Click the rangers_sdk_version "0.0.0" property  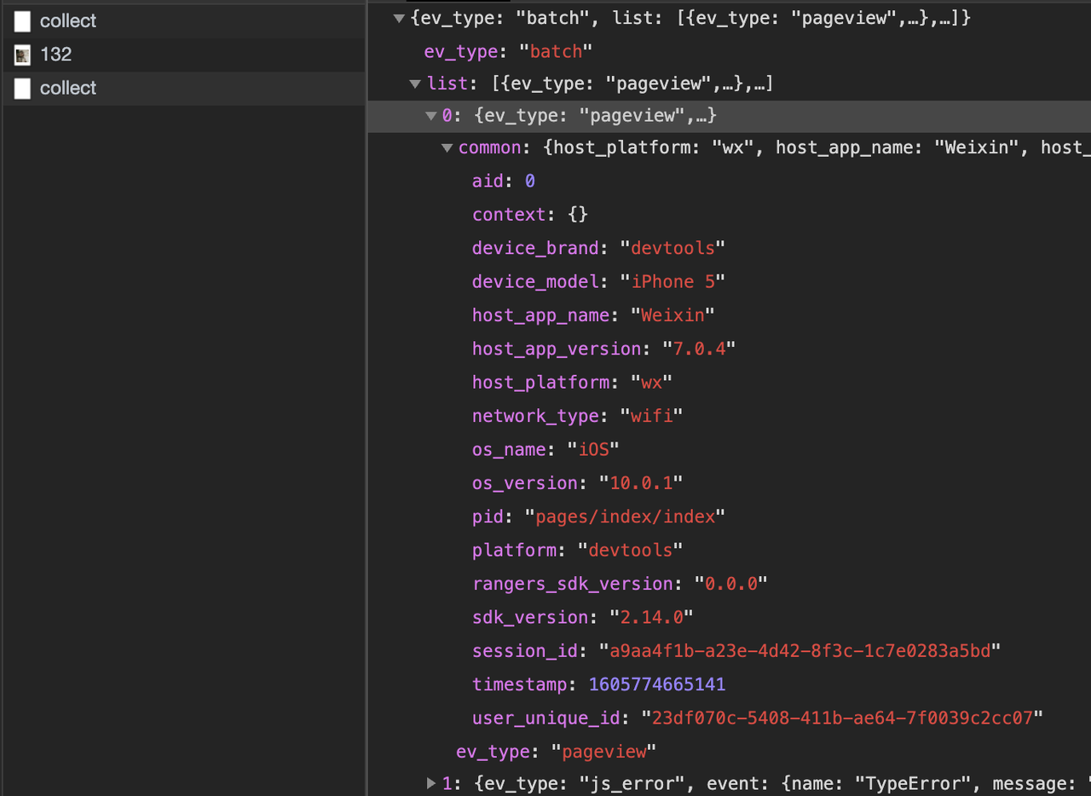tap(620, 584)
